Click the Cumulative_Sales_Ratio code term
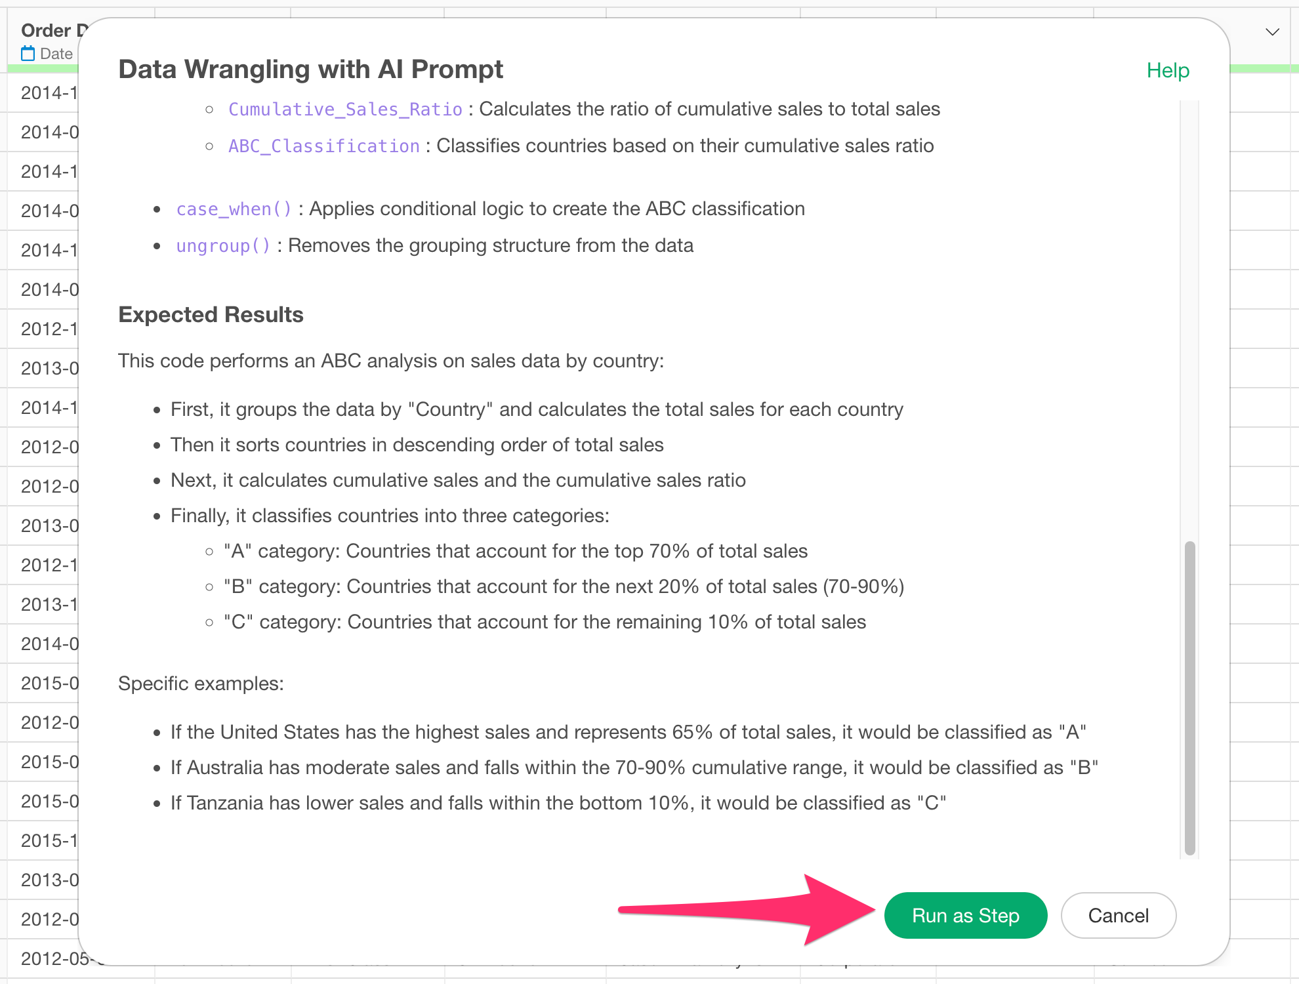1299x984 pixels. click(345, 109)
